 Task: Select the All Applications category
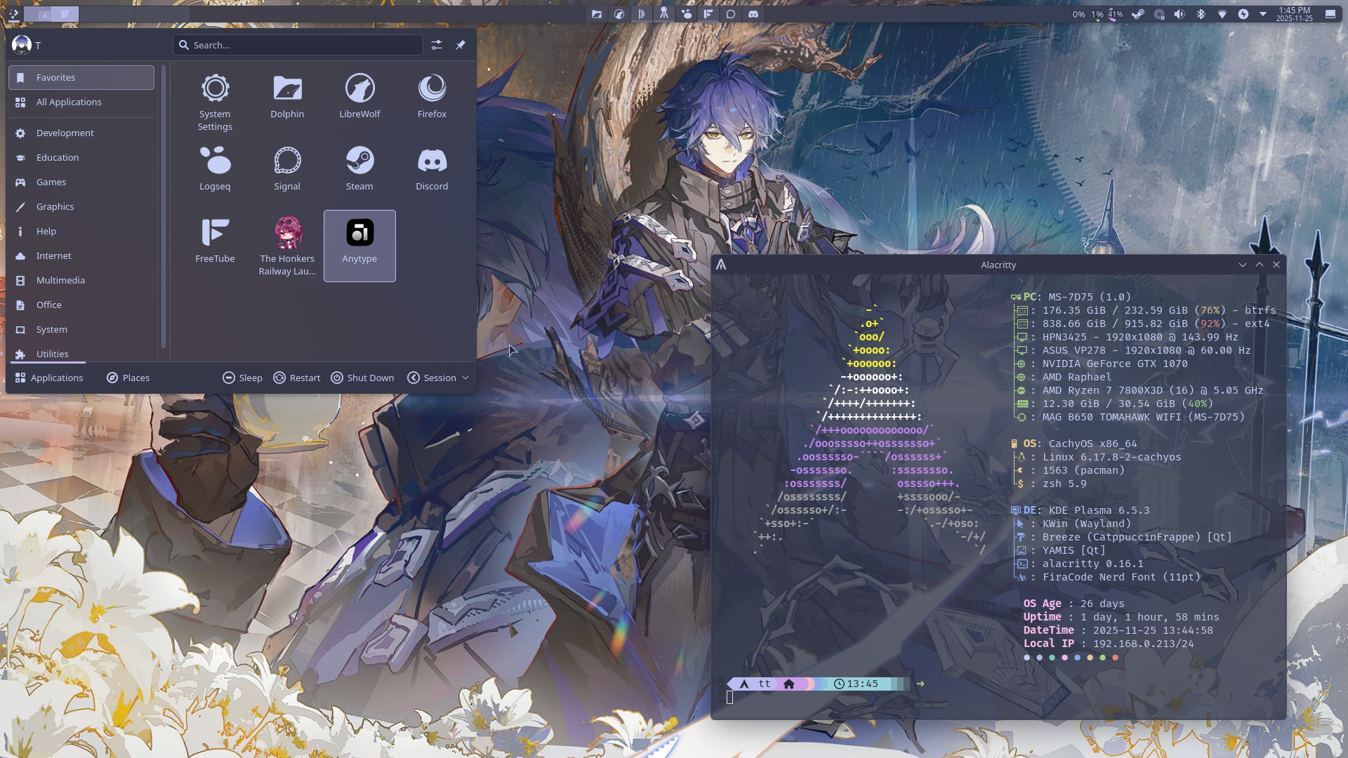(69, 102)
